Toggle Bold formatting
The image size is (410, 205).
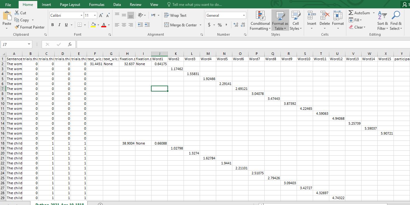pos(52,25)
